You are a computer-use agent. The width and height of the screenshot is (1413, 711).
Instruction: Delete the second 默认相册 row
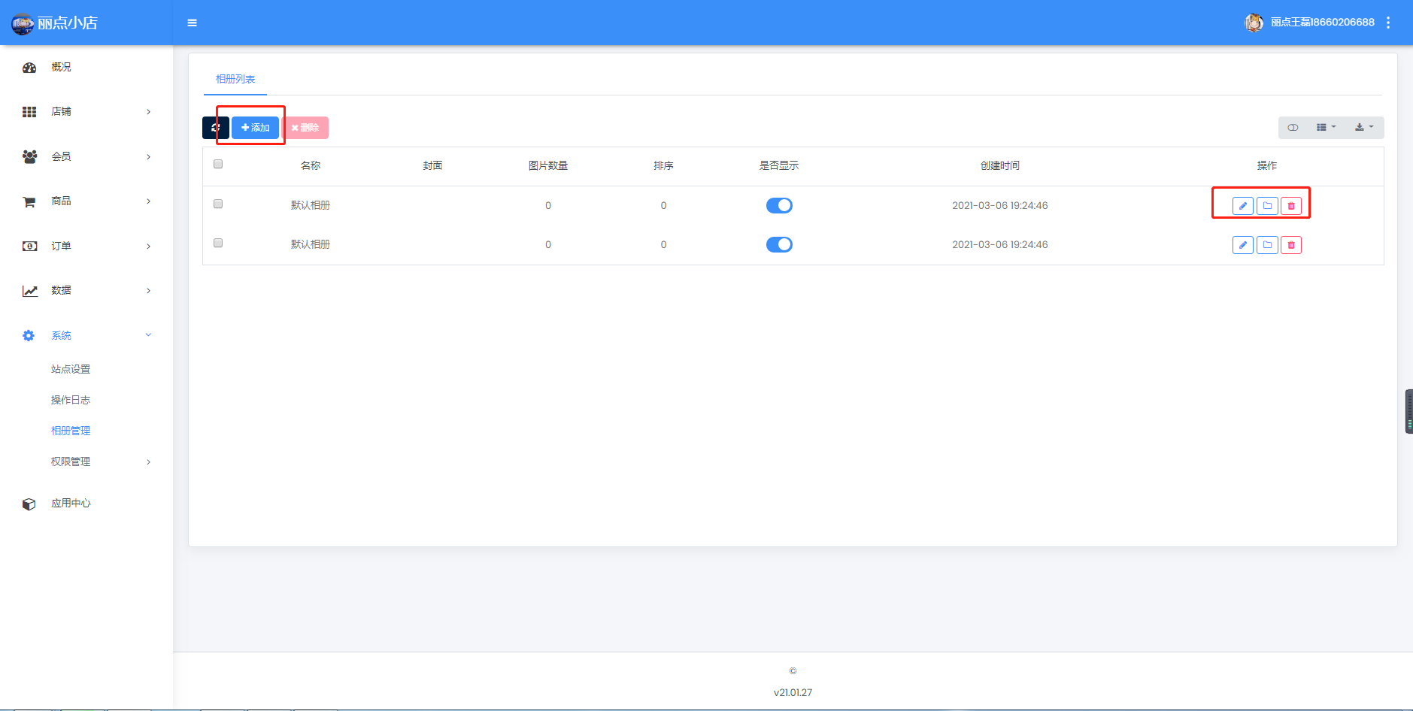[x=1291, y=245]
